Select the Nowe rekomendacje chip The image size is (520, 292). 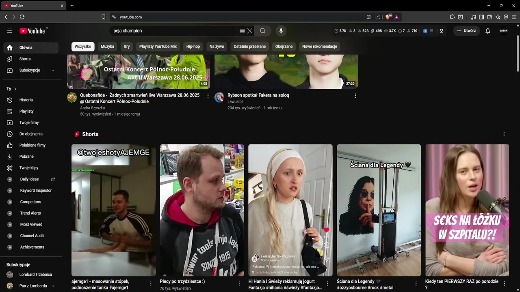[x=320, y=47]
